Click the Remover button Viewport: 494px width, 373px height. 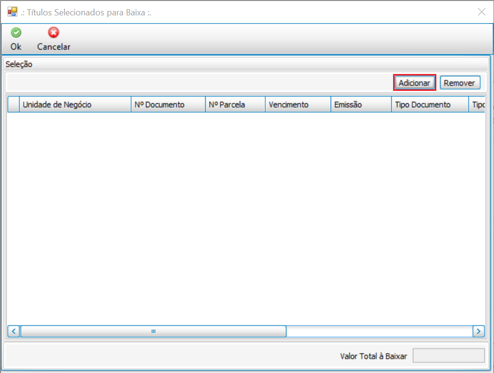(x=460, y=83)
